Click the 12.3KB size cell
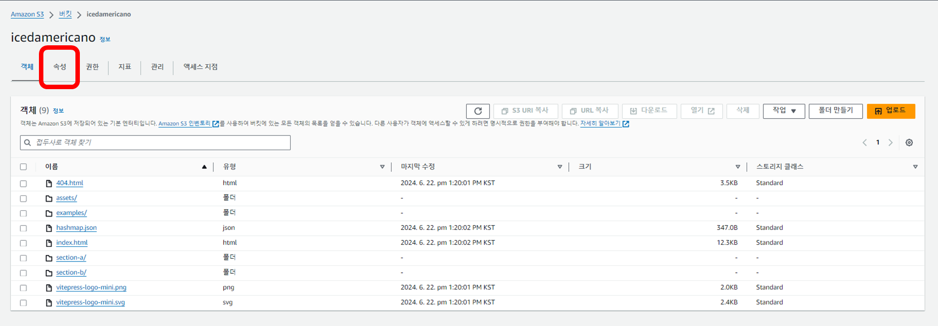Screen dimensions: 938x326 pos(727,243)
